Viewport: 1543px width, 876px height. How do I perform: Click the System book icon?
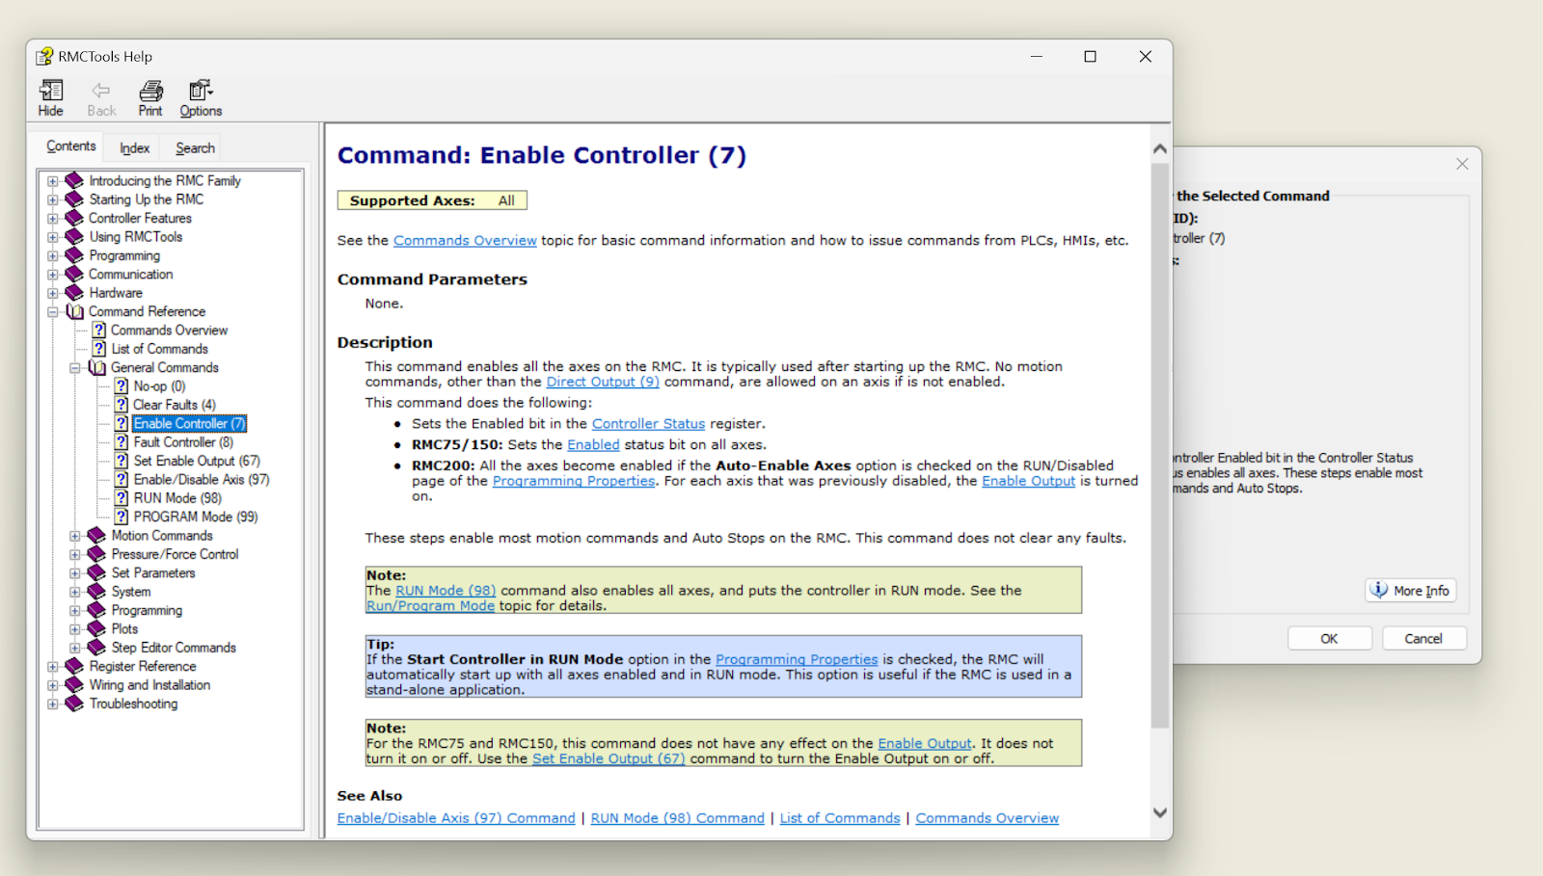click(96, 592)
